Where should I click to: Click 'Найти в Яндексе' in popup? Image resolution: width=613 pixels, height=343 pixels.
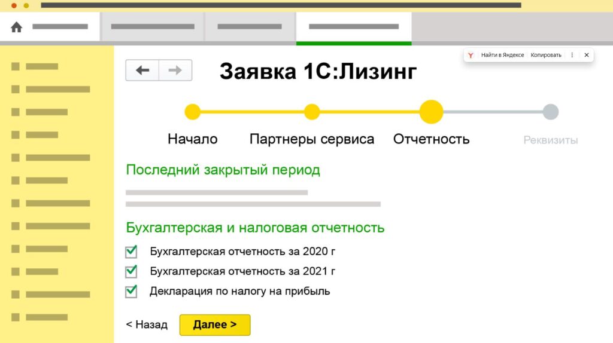coord(502,55)
